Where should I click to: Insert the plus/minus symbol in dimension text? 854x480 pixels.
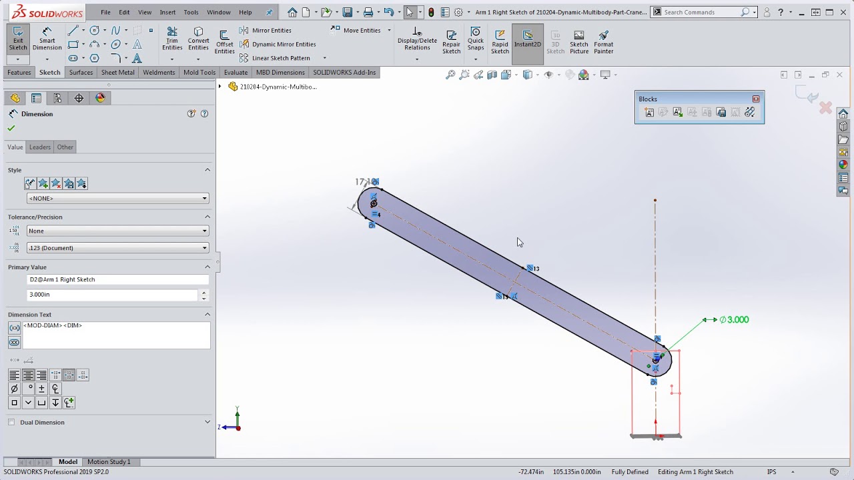(41, 389)
